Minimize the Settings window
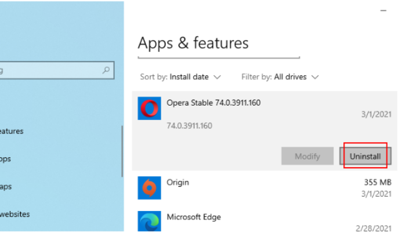The width and height of the screenshot is (406, 232). [x=383, y=10]
